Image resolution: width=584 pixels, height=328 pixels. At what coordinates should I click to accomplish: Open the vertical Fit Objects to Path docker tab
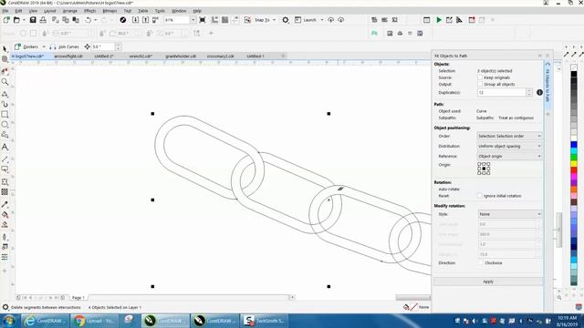[547, 84]
